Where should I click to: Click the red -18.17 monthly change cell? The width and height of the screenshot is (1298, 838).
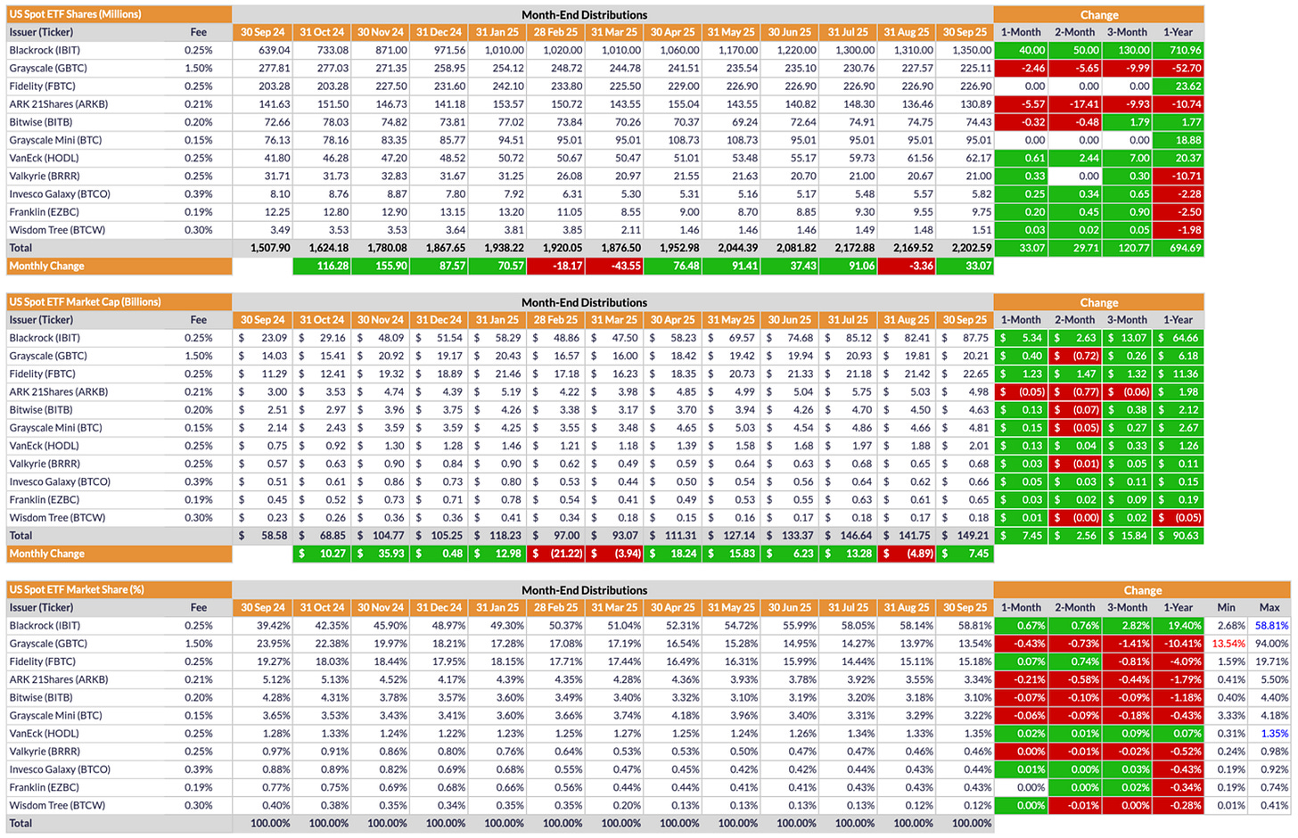pyautogui.click(x=555, y=266)
